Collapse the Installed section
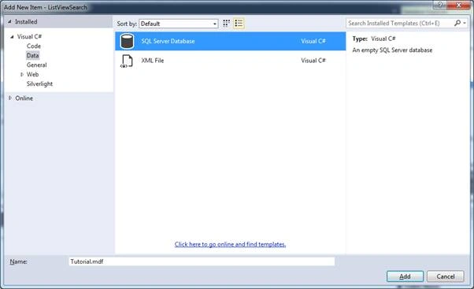The width and height of the screenshot is (474, 289). tap(9, 22)
